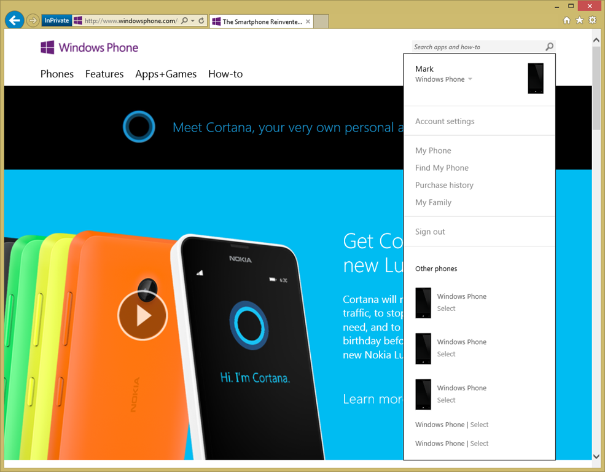Play the Cortana video
Screen dimensions: 605x472
point(142,315)
